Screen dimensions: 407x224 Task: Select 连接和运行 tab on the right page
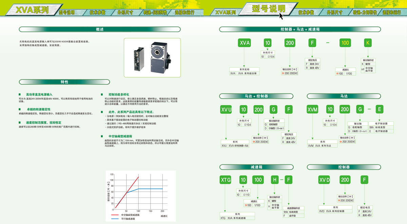tap(393, 13)
